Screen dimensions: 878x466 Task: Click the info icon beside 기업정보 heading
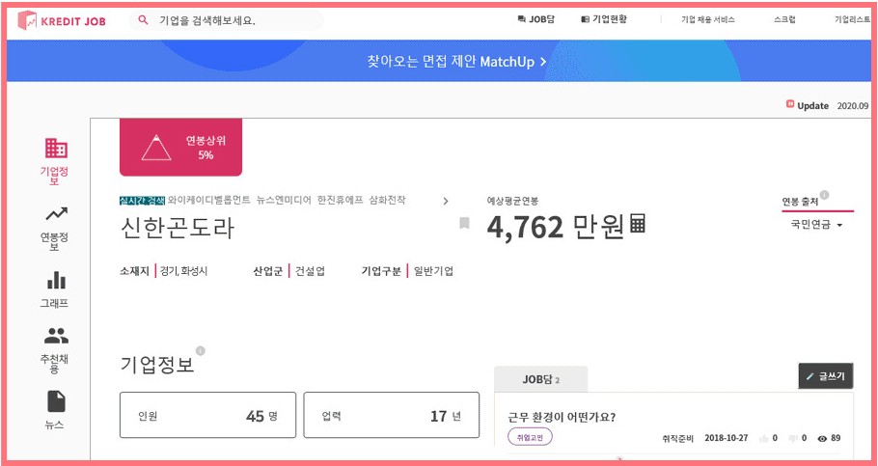point(201,351)
